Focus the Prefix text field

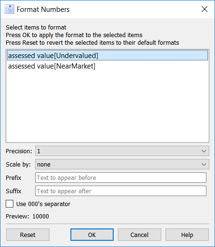pyautogui.click(x=121, y=178)
